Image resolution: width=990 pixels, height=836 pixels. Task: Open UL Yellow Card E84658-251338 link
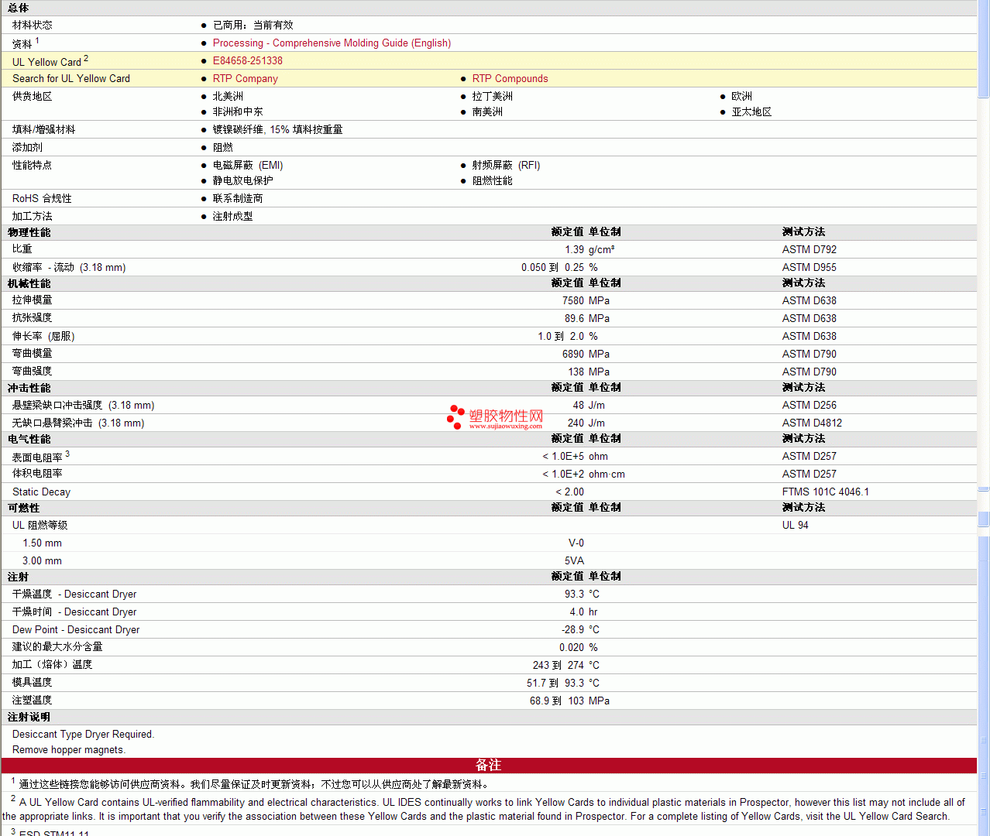248,61
